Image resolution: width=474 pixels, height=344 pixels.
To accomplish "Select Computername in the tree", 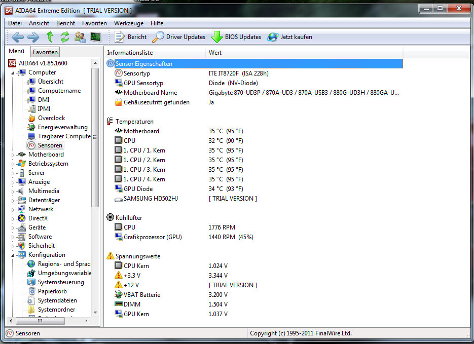I will (x=59, y=91).
